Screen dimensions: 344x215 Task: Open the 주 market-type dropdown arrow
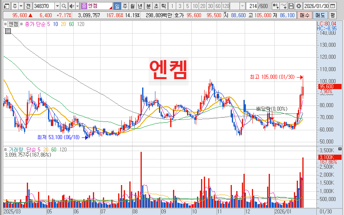[21, 6]
